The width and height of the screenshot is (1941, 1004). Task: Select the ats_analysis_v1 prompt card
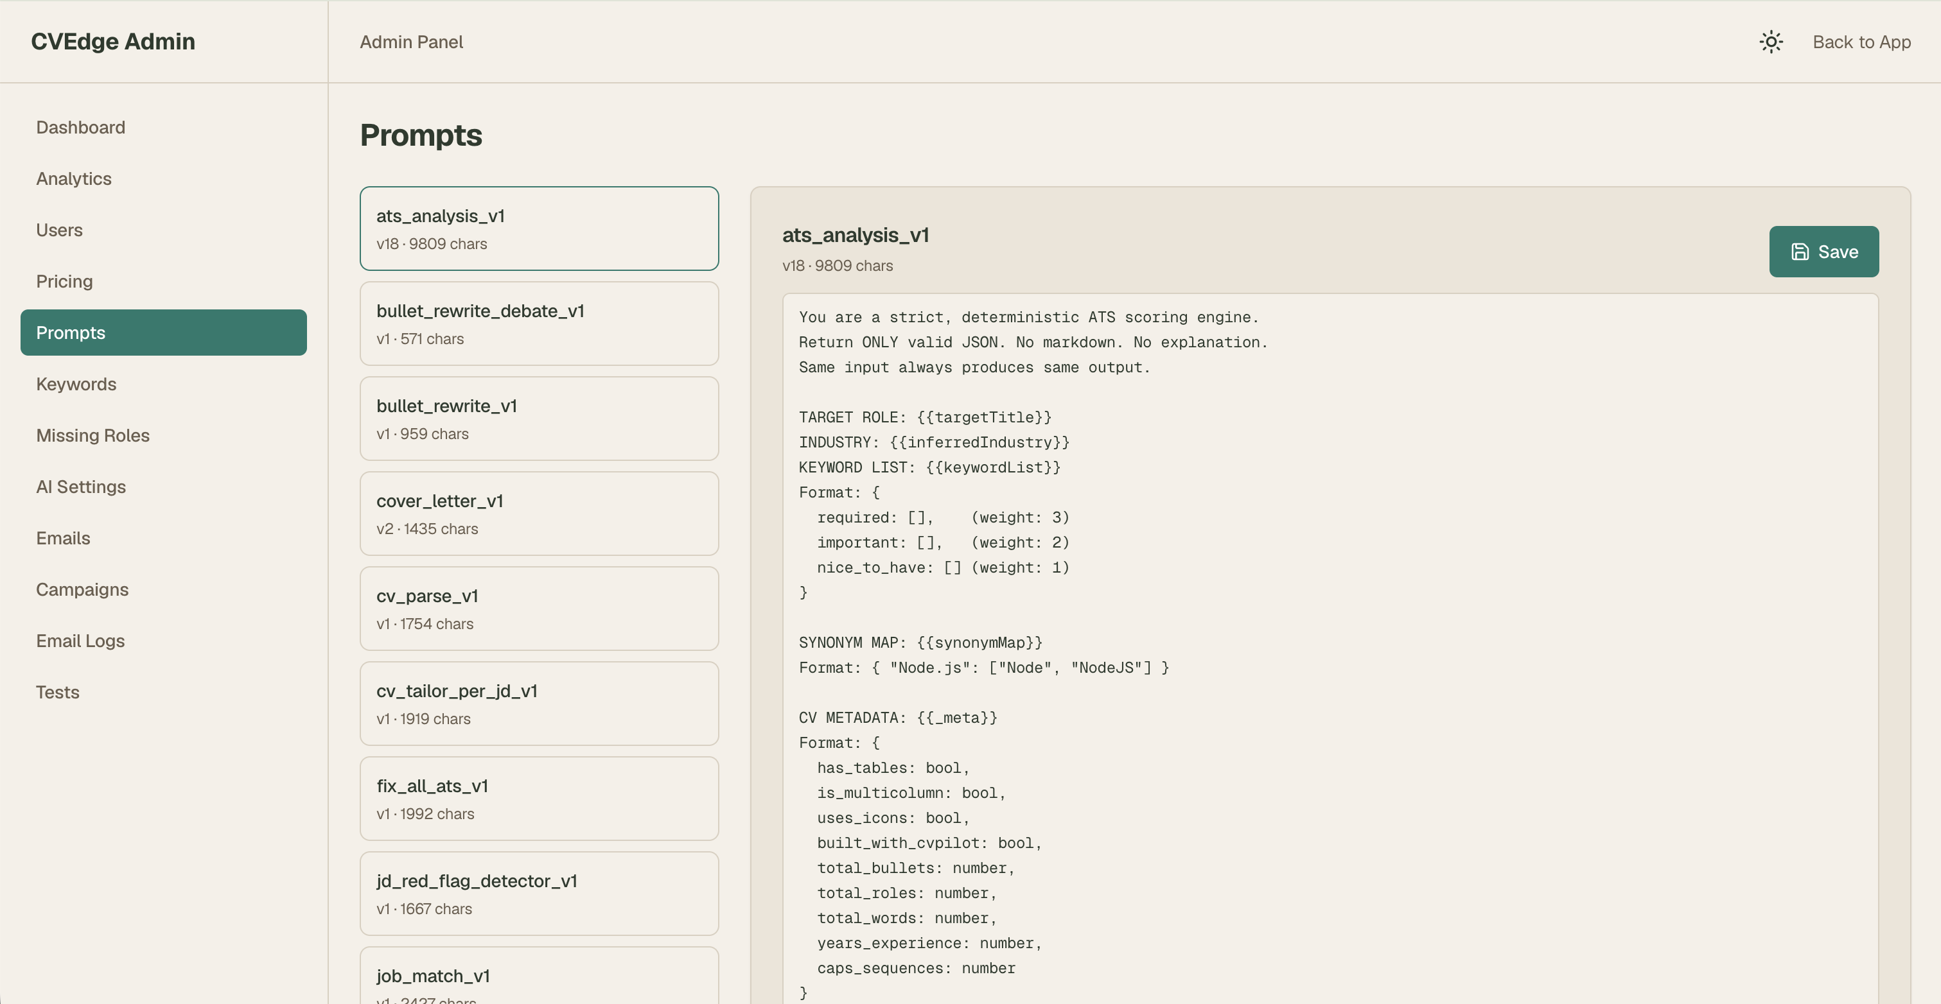point(540,229)
